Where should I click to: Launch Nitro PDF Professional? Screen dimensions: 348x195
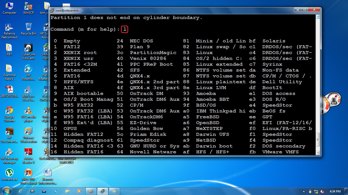(x=28, y=173)
